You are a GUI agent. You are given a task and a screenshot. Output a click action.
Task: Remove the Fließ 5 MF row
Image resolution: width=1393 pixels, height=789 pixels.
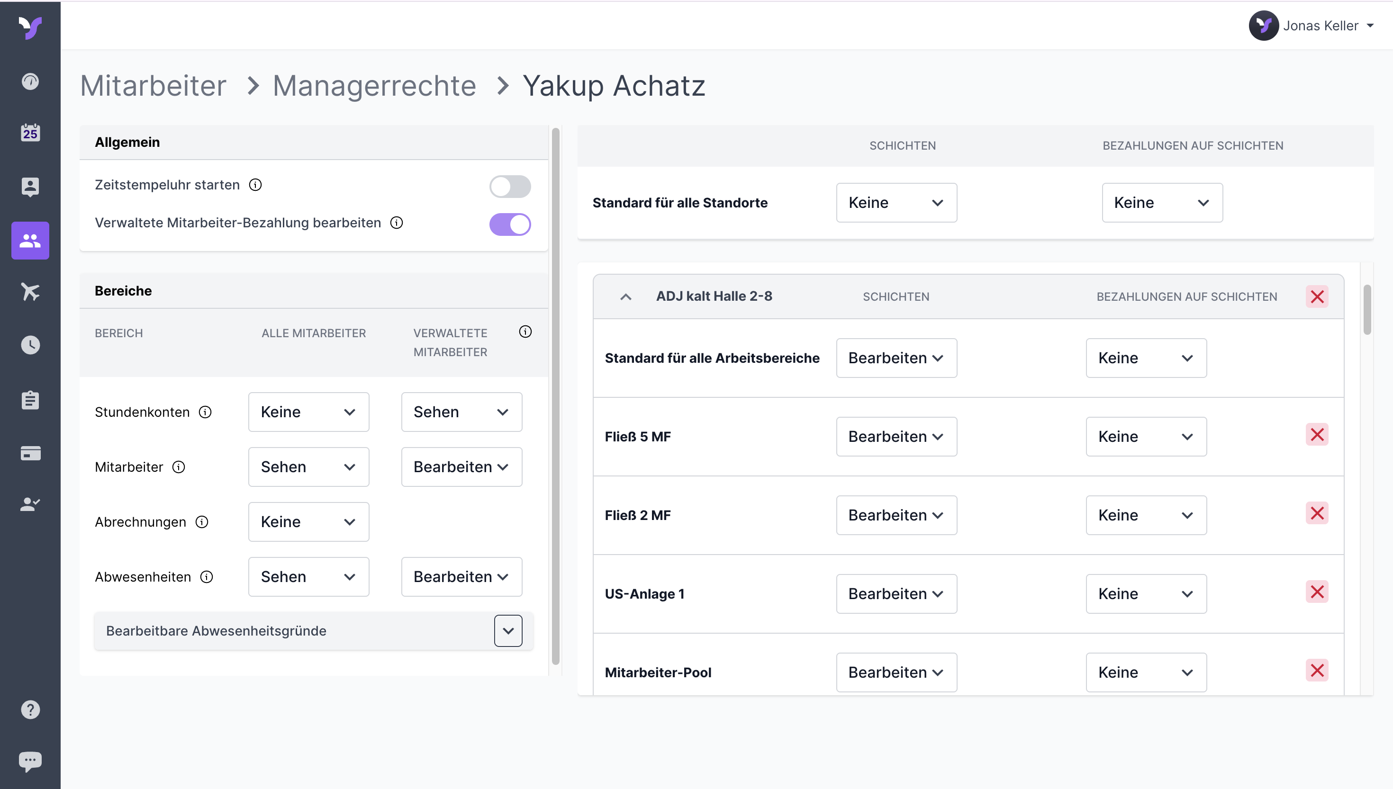click(1317, 435)
